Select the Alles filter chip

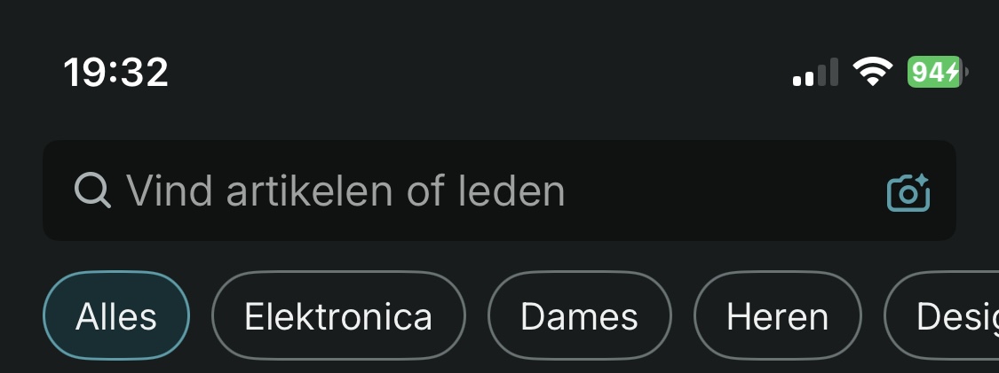click(x=116, y=316)
